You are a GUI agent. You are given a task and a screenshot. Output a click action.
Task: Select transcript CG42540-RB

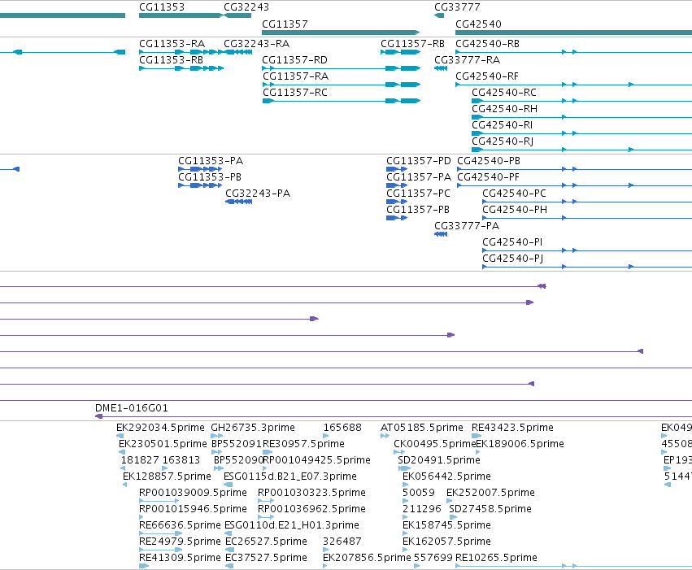(x=574, y=52)
